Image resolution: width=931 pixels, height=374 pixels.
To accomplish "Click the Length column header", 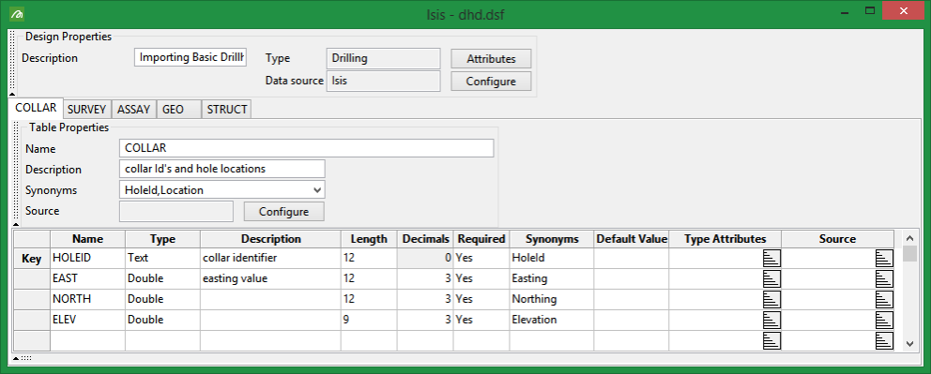I will [x=369, y=239].
